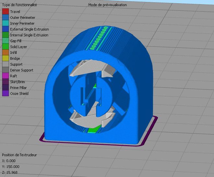This screenshot has height=177, width=214.
Task: Click the External Single Extrusion swatch
Action: [x=6, y=29]
